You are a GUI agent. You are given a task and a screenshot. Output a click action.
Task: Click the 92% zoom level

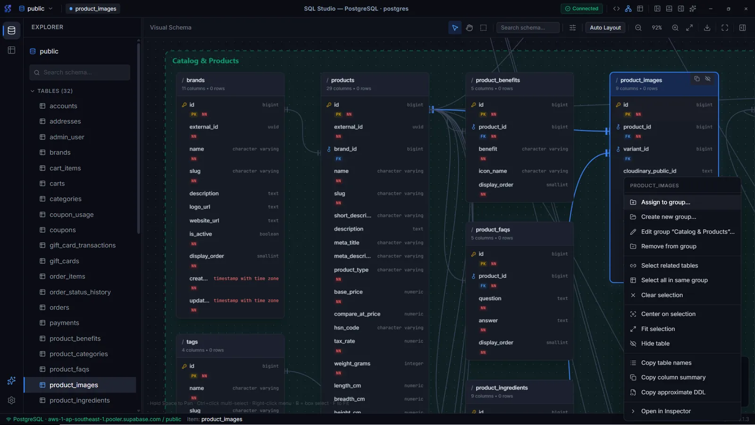tap(657, 28)
